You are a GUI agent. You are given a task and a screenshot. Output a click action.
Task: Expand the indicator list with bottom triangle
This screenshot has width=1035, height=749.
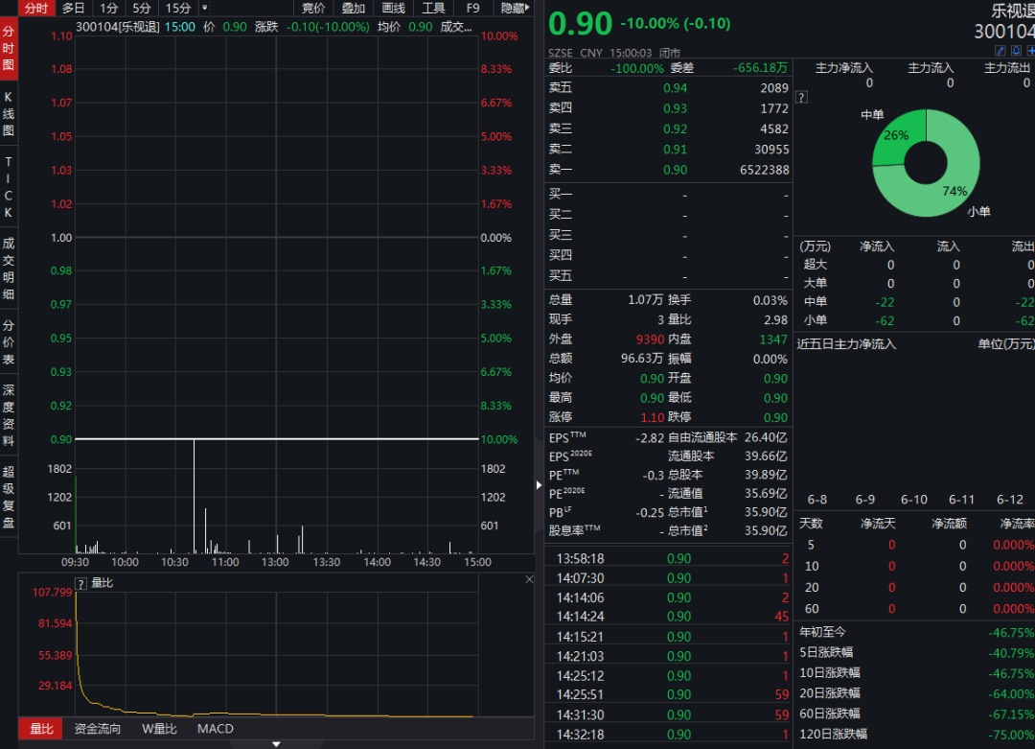point(276,743)
